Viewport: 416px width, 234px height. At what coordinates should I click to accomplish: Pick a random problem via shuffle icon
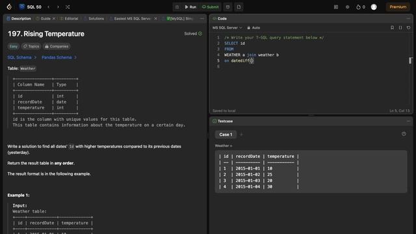point(68,7)
